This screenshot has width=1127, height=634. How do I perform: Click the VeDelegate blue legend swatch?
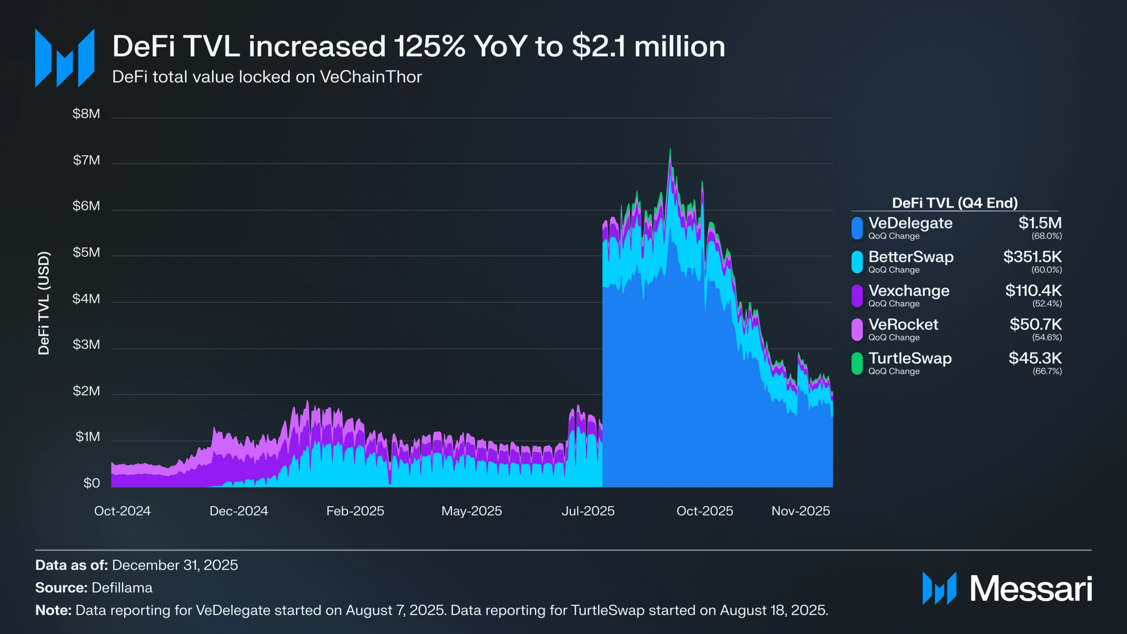(857, 228)
